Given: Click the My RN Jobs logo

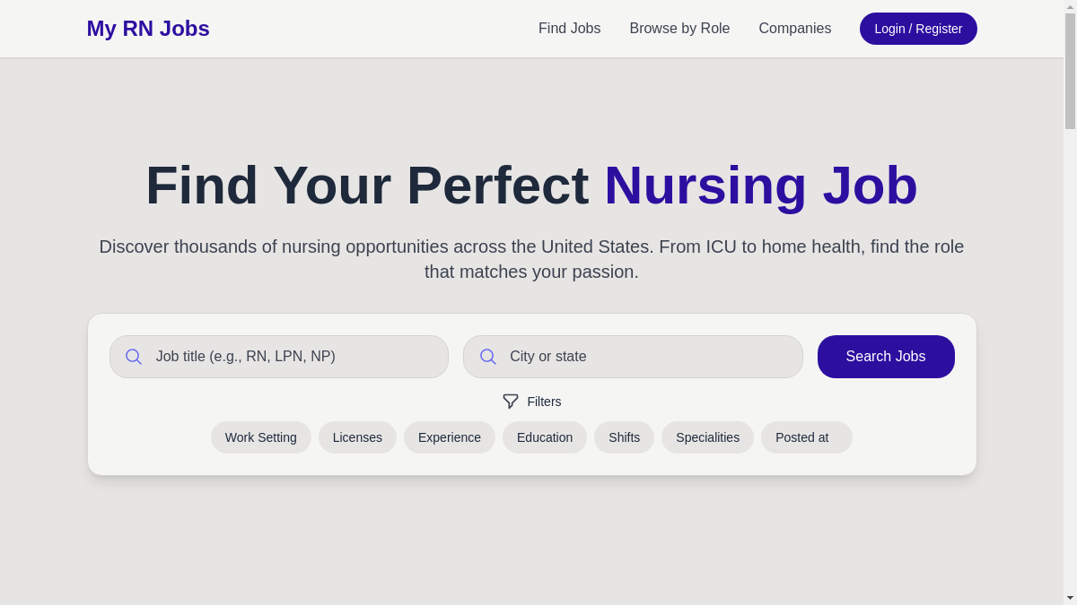Looking at the screenshot, I should (148, 29).
